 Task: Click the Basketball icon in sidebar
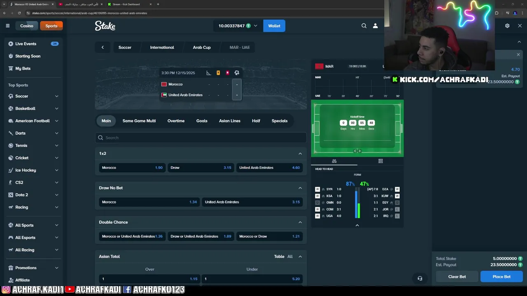tap(11, 109)
